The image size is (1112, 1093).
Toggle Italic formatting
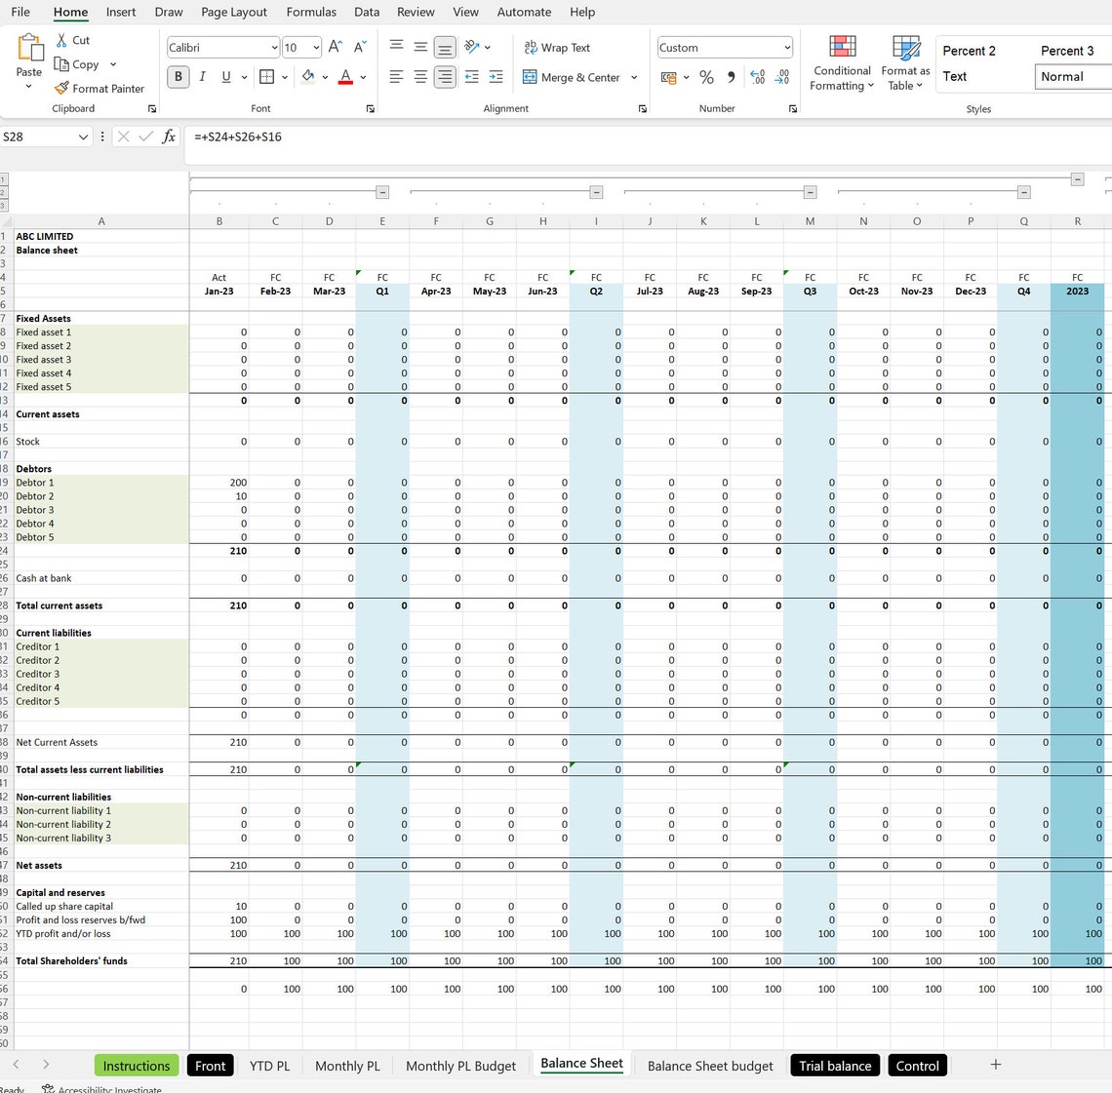(201, 76)
